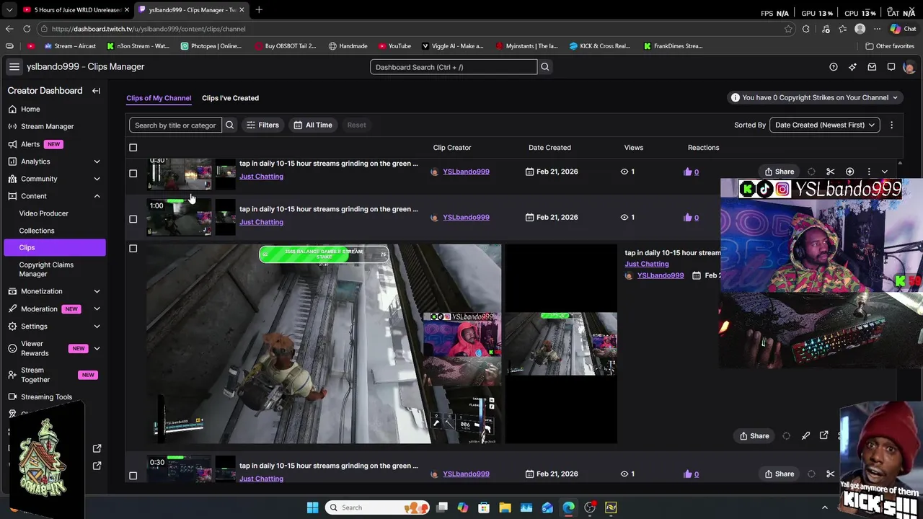Open Stream Manager in sidebar
The height and width of the screenshot is (519, 923).
coord(47,126)
